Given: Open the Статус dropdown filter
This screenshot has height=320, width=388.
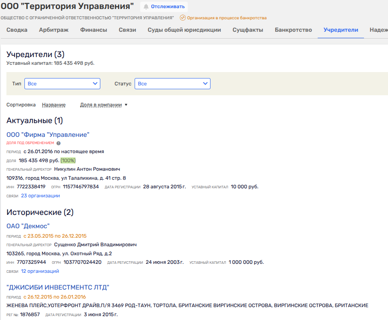Looking at the screenshot, I should pyautogui.click(x=172, y=84).
